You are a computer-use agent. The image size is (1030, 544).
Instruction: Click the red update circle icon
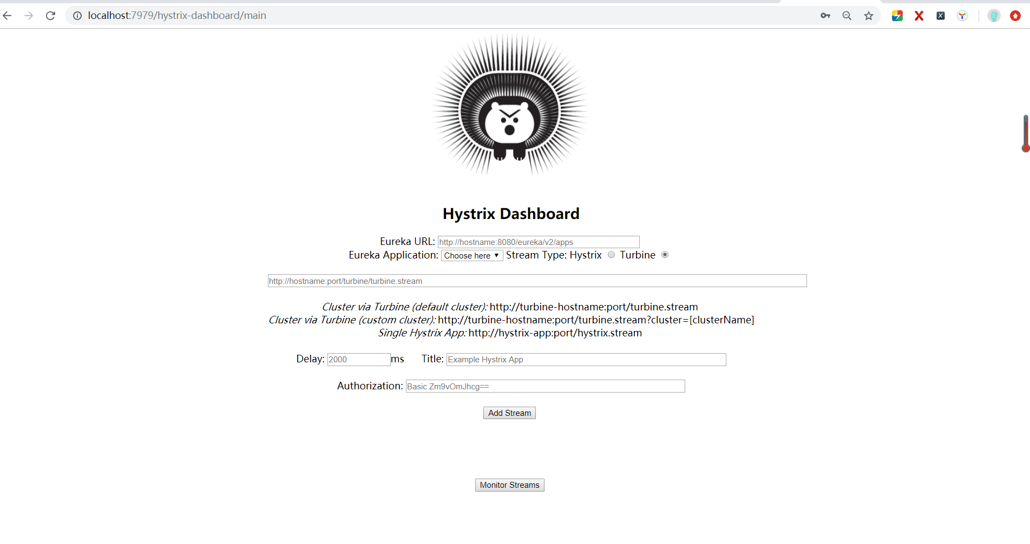[x=1015, y=16]
